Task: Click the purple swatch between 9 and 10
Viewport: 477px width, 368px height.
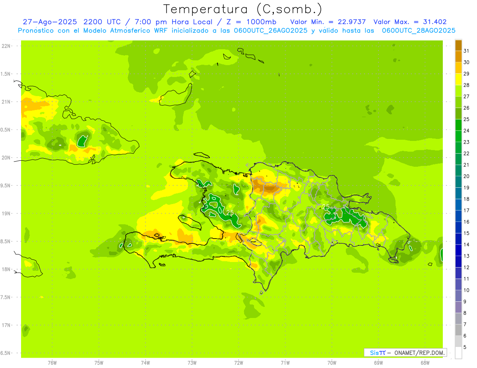Action: [458, 296]
